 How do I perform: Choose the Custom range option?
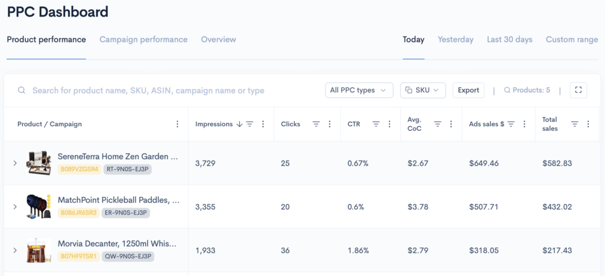click(x=571, y=40)
